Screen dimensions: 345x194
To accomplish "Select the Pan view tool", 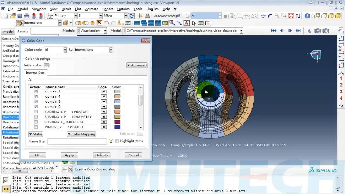I will (263, 16).
